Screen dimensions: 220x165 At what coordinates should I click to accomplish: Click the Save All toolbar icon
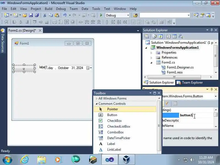37,15
